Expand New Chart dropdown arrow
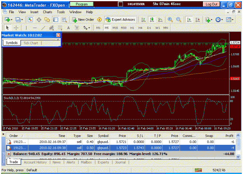This screenshot has width=243, height=174. [11, 20]
